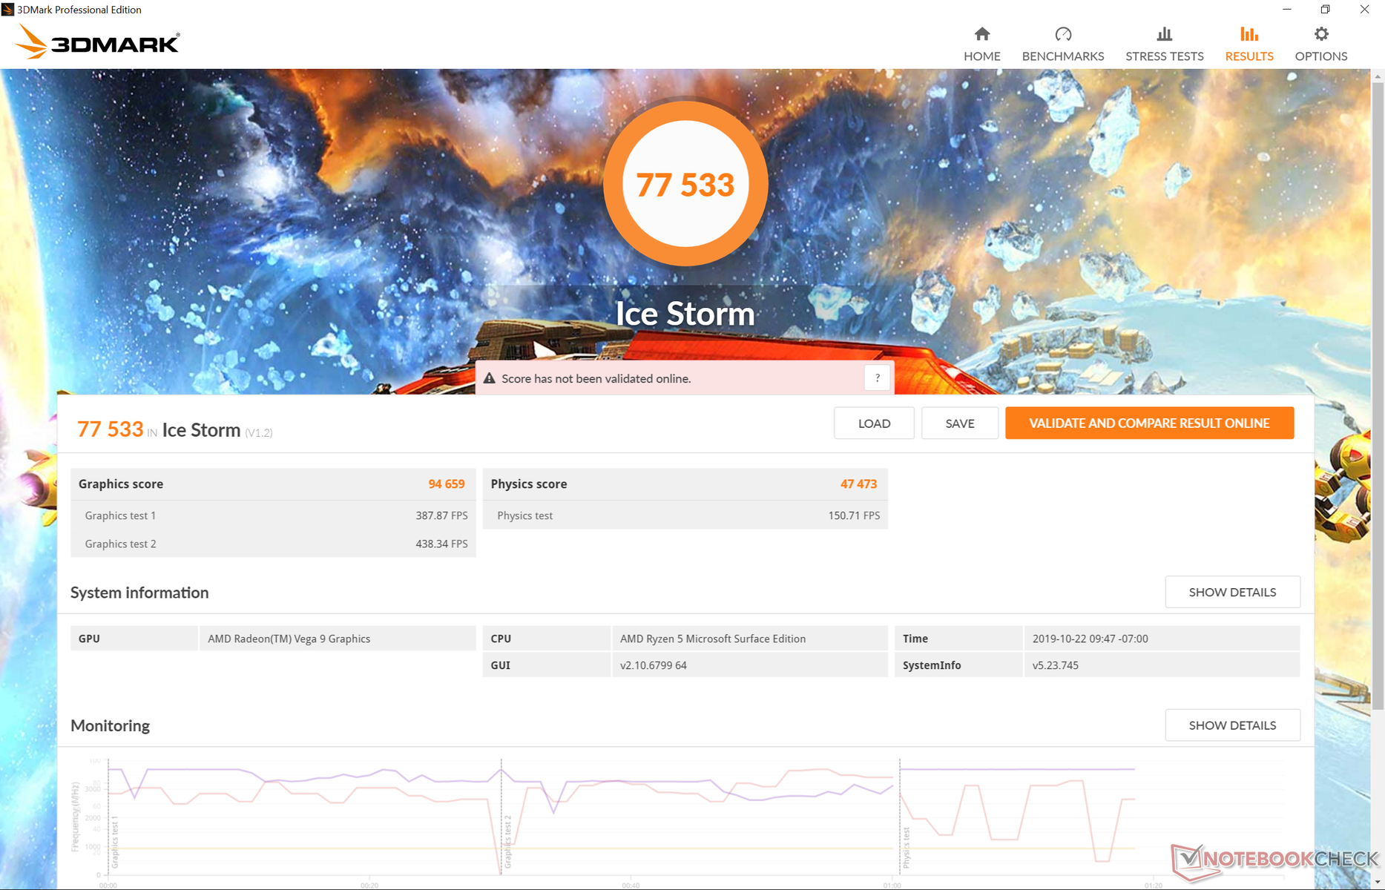Click Graphics test 2 row

pyautogui.click(x=273, y=544)
